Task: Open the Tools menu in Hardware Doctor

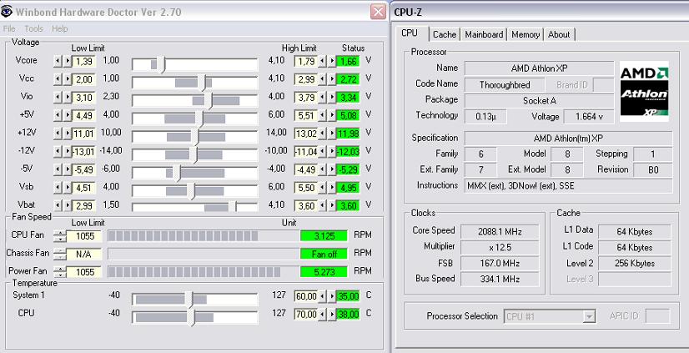Action: point(34,28)
